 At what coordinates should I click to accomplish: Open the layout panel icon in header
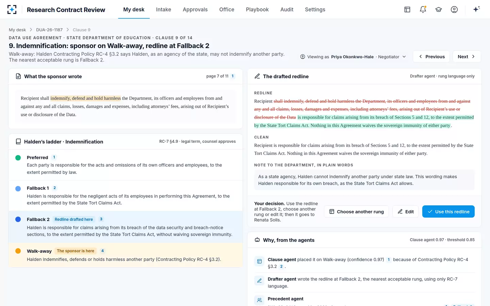pos(407,10)
